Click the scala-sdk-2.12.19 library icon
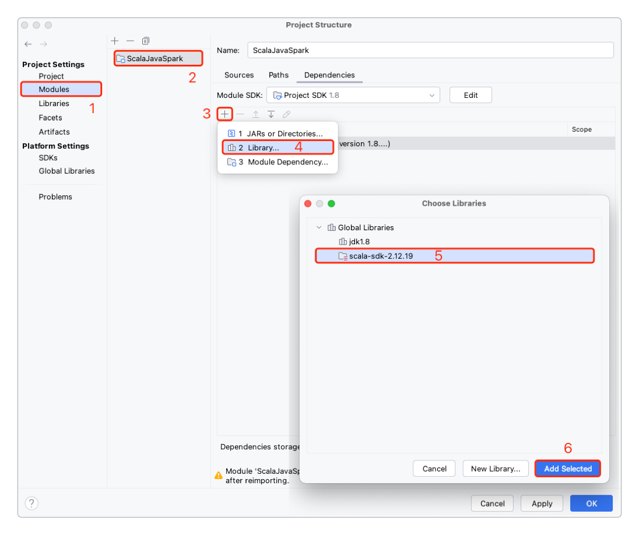Viewport: 639px width, 535px height. click(343, 256)
